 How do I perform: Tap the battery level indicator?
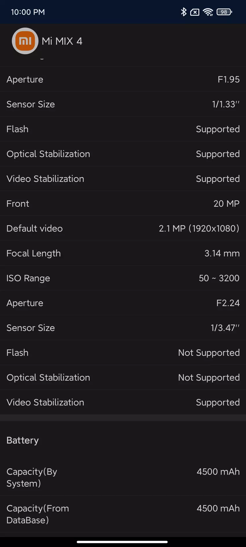click(x=224, y=12)
